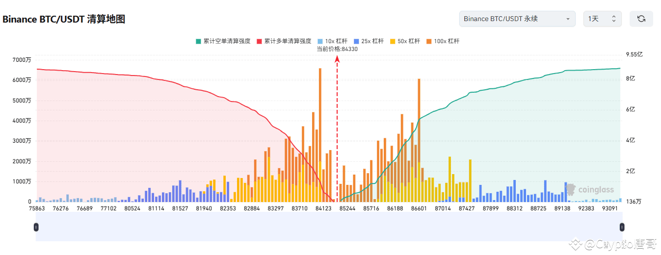This screenshot has width=661, height=255.
Task: Click the green 累计空单清算强度 legend swatch
Action: [x=198, y=41]
